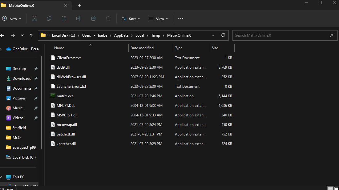Open the Downloads folder in sidebar
The image size is (339, 190).
click(22, 79)
